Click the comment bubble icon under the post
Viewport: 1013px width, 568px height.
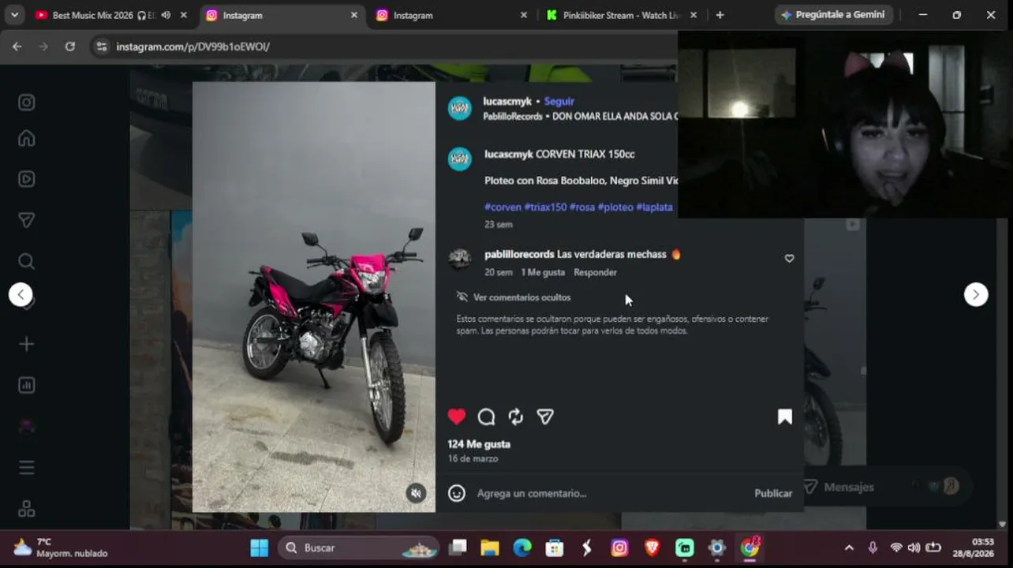coord(487,417)
